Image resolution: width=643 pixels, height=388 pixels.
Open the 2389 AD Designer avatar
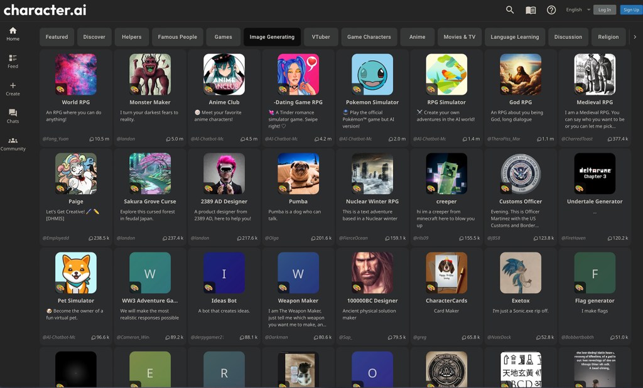224,173
